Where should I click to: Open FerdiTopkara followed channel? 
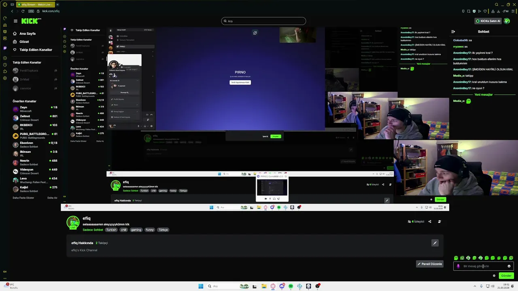coord(34,71)
